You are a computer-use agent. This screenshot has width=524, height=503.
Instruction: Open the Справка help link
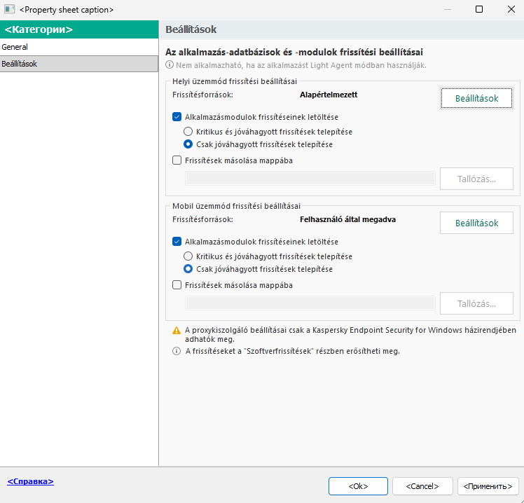point(30,482)
